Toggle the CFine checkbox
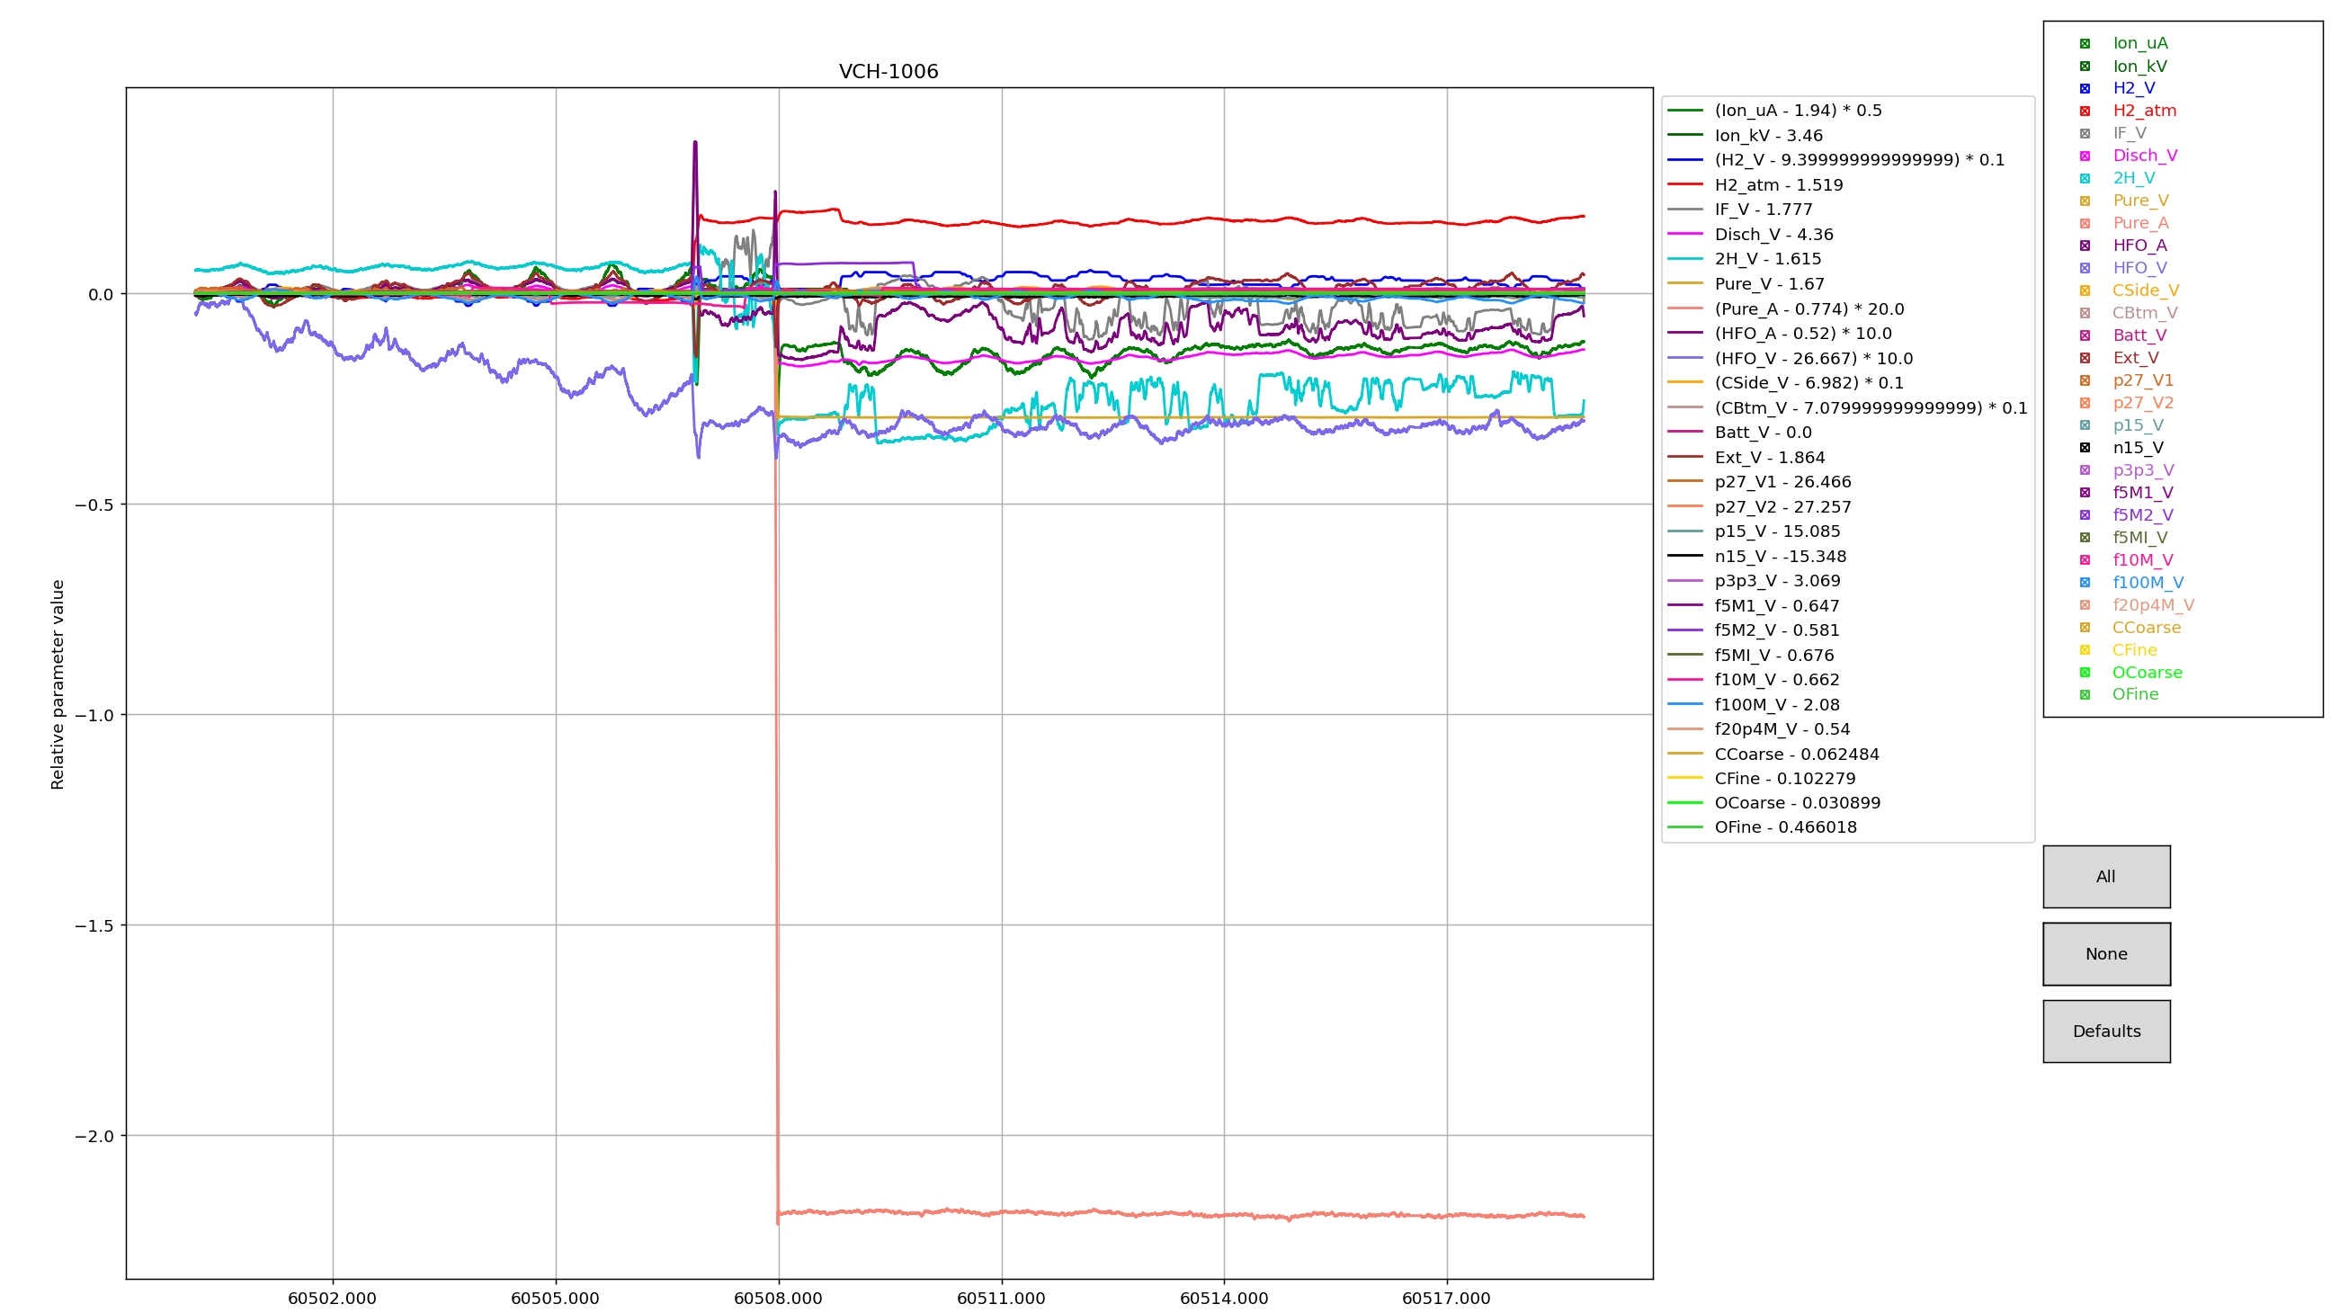 tap(2085, 649)
